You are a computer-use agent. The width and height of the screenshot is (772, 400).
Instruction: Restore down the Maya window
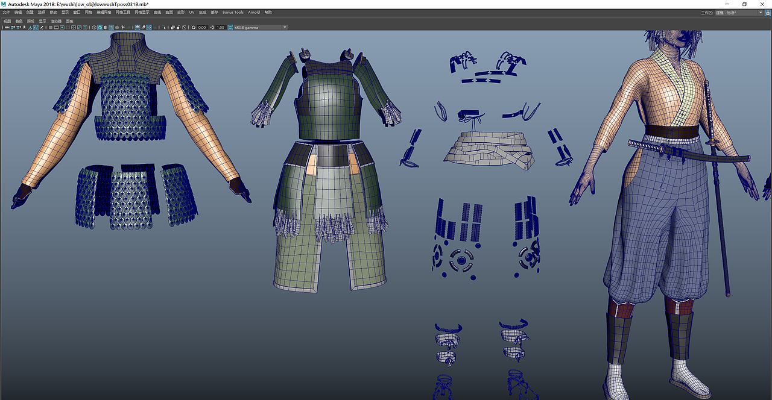click(x=745, y=4)
